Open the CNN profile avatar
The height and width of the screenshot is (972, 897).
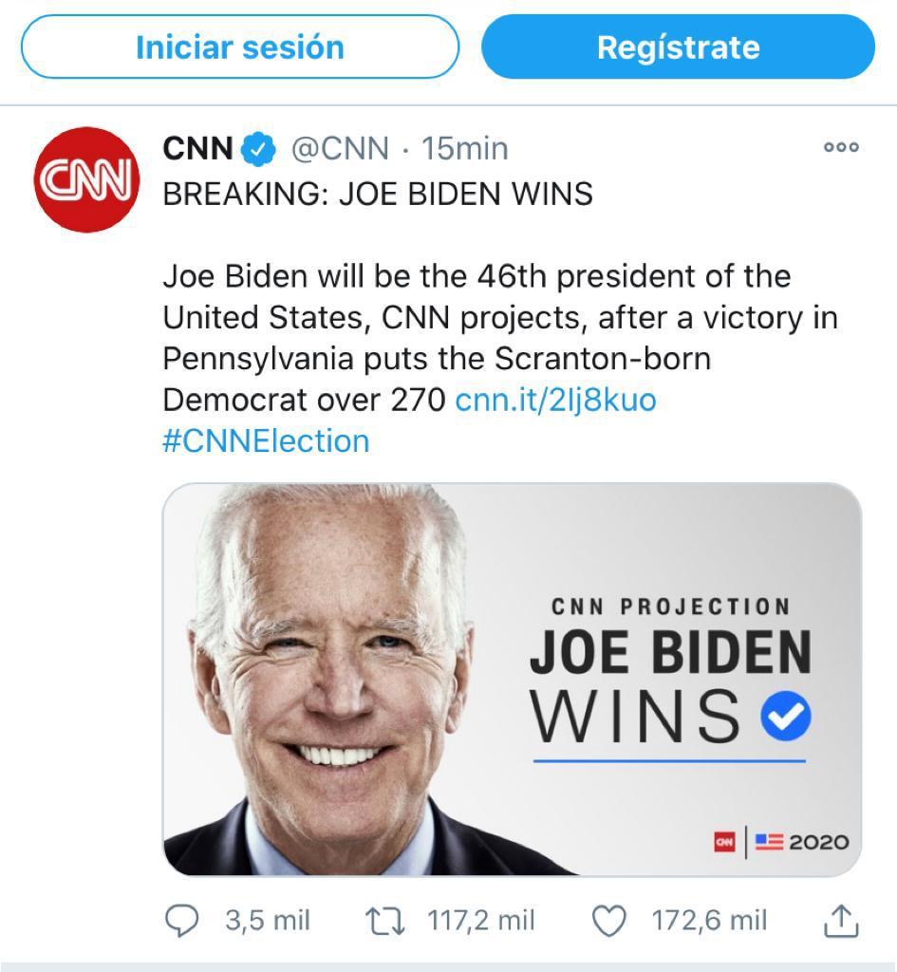point(86,180)
